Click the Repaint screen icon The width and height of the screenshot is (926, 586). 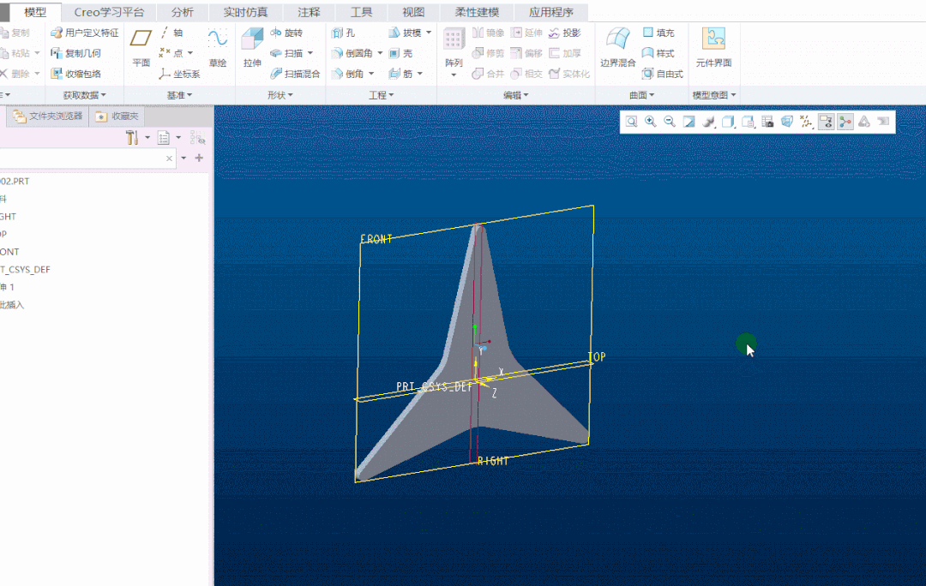(x=688, y=122)
